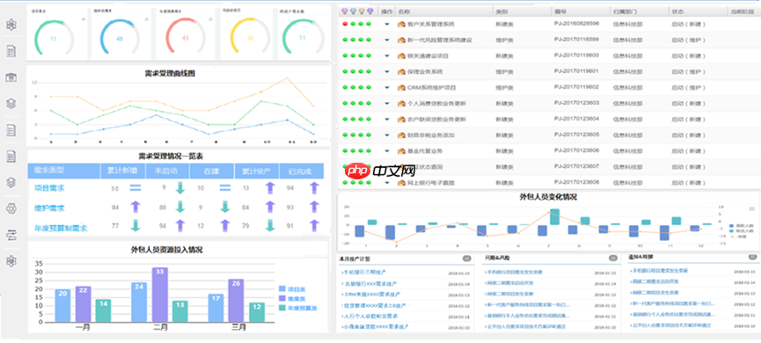Open the menu icon on the gauge 48 card

coord(147,19)
